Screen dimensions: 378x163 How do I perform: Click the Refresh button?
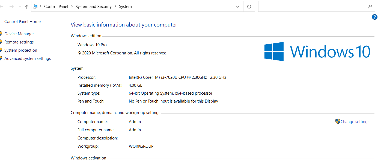coord(249,7)
